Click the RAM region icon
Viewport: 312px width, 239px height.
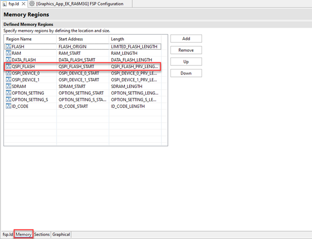pos(8,53)
